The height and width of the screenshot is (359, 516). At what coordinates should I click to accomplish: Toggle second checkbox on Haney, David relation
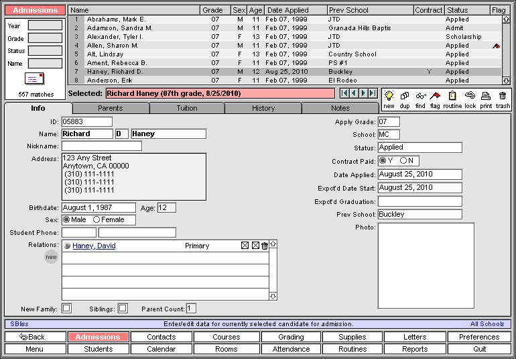click(255, 246)
